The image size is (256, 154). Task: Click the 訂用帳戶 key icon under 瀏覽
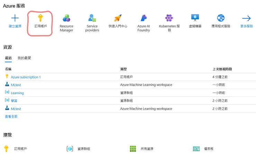[6, 148]
